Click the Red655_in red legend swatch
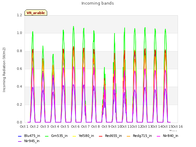Viewport: 196px width, 147px height. point(101,136)
